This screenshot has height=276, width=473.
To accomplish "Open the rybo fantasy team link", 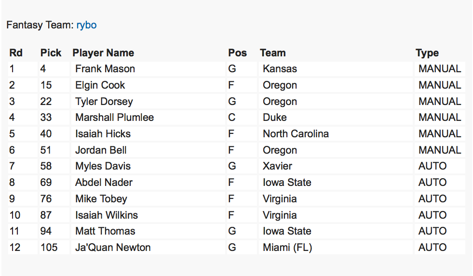I will tap(86, 25).
